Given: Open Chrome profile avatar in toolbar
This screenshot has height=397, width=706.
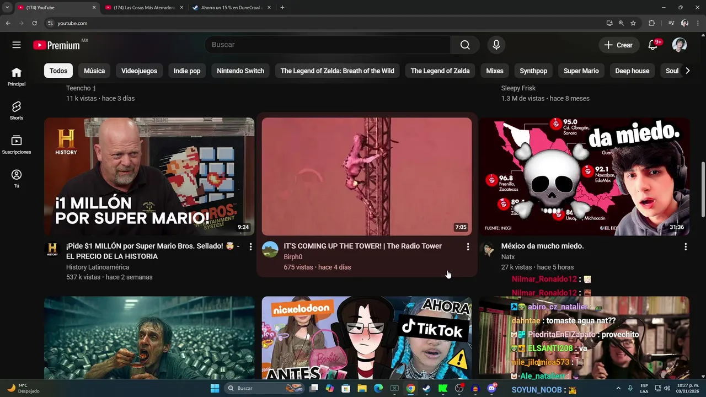Looking at the screenshot, I should click(x=684, y=23).
